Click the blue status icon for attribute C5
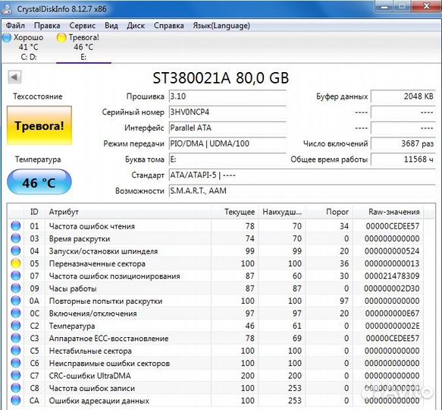442x410 pixels. (x=16, y=351)
